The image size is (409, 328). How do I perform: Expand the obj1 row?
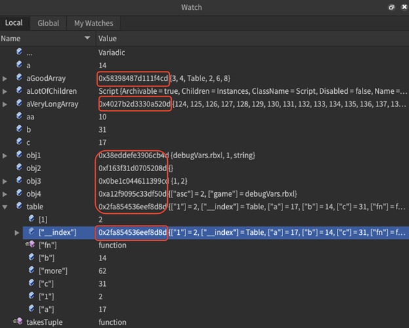tap(5, 155)
